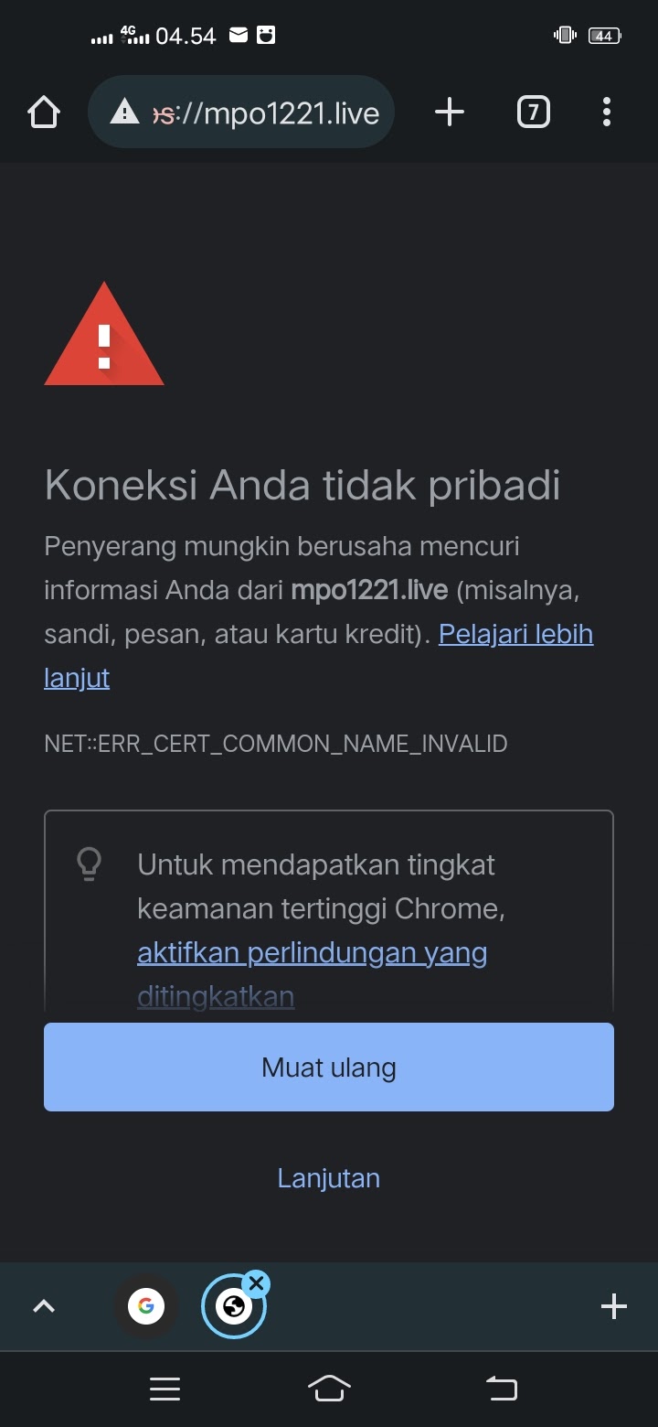The image size is (658, 1427).
Task: Tap the back navigation icon
Action: 501,1388
